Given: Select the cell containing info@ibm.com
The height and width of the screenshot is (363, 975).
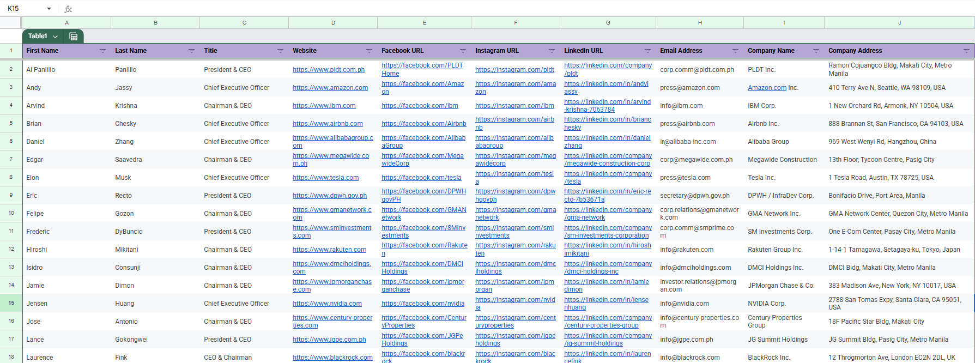Looking at the screenshot, I should coord(700,105).
